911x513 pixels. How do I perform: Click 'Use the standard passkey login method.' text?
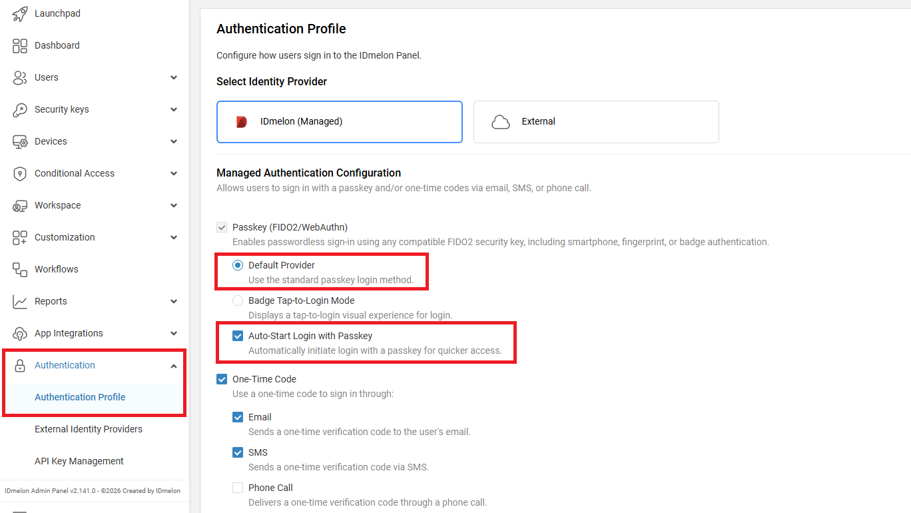click(331, 280)
